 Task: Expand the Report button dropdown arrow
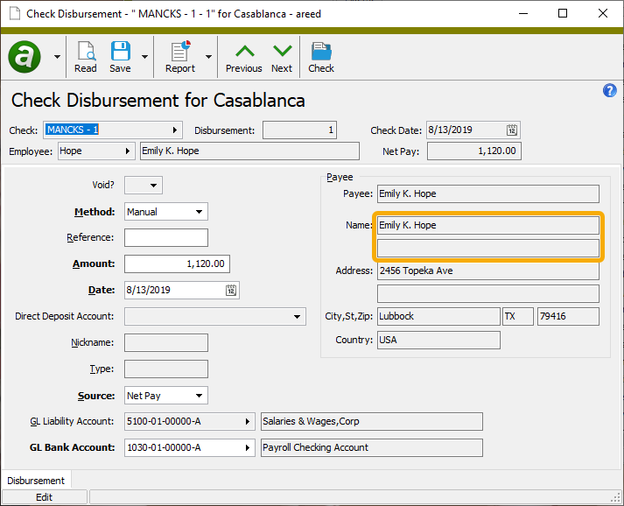[208, 57]
